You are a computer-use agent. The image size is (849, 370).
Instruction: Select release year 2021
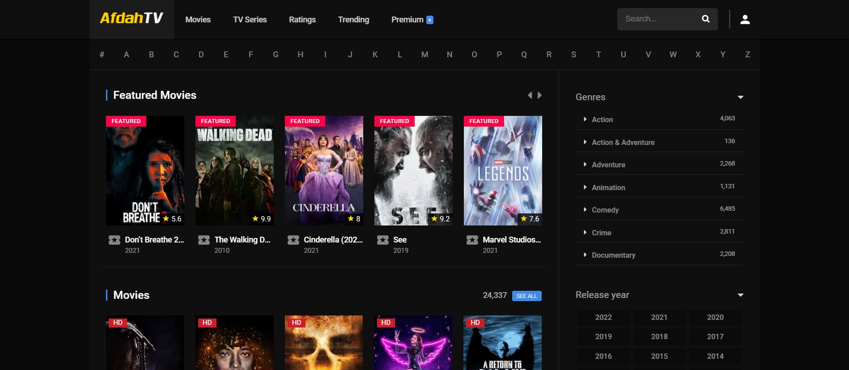[659, 317]
